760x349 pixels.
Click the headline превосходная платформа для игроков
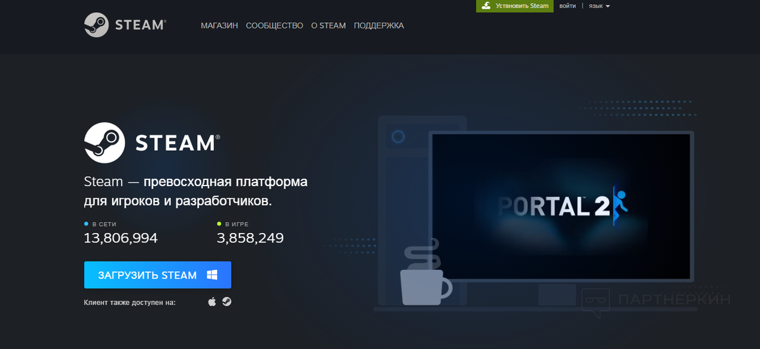coord(196,191)
